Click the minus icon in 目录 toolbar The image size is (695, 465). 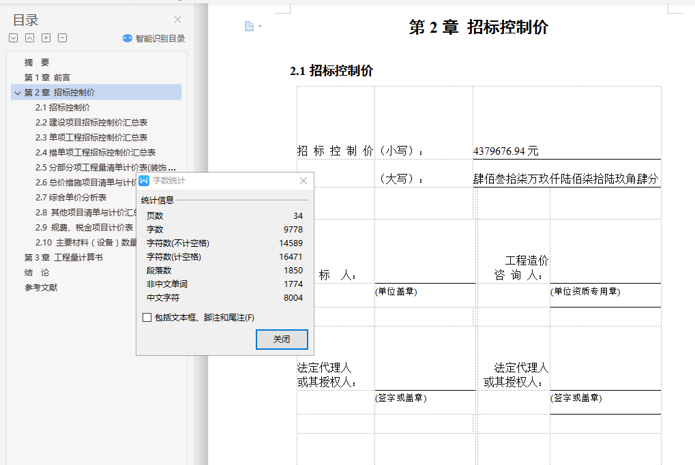point(63,38)
